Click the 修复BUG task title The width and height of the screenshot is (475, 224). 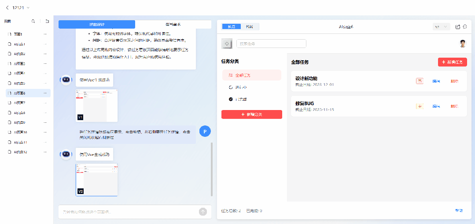(x=305, y=103)
